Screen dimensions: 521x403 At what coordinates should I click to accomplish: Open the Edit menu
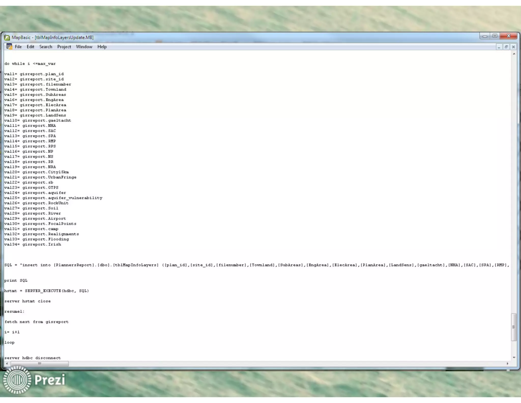click(x=30, y=47)
